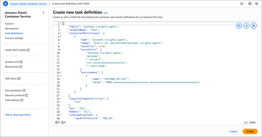Screen dimensions: 262x137
Task: Fold the runtimePlatform object at line 29
Action: point(61,115)
